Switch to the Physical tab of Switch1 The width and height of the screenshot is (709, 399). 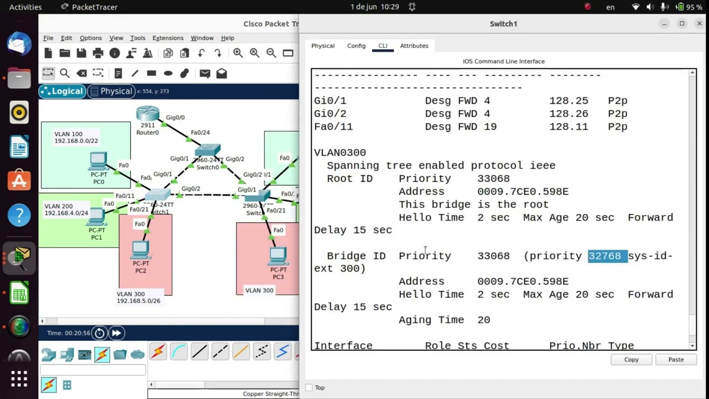[x=323, y=46]
